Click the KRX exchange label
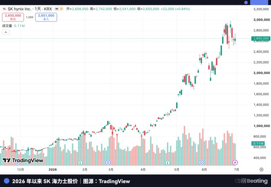 pyautogui.click(x=48, y=9)
